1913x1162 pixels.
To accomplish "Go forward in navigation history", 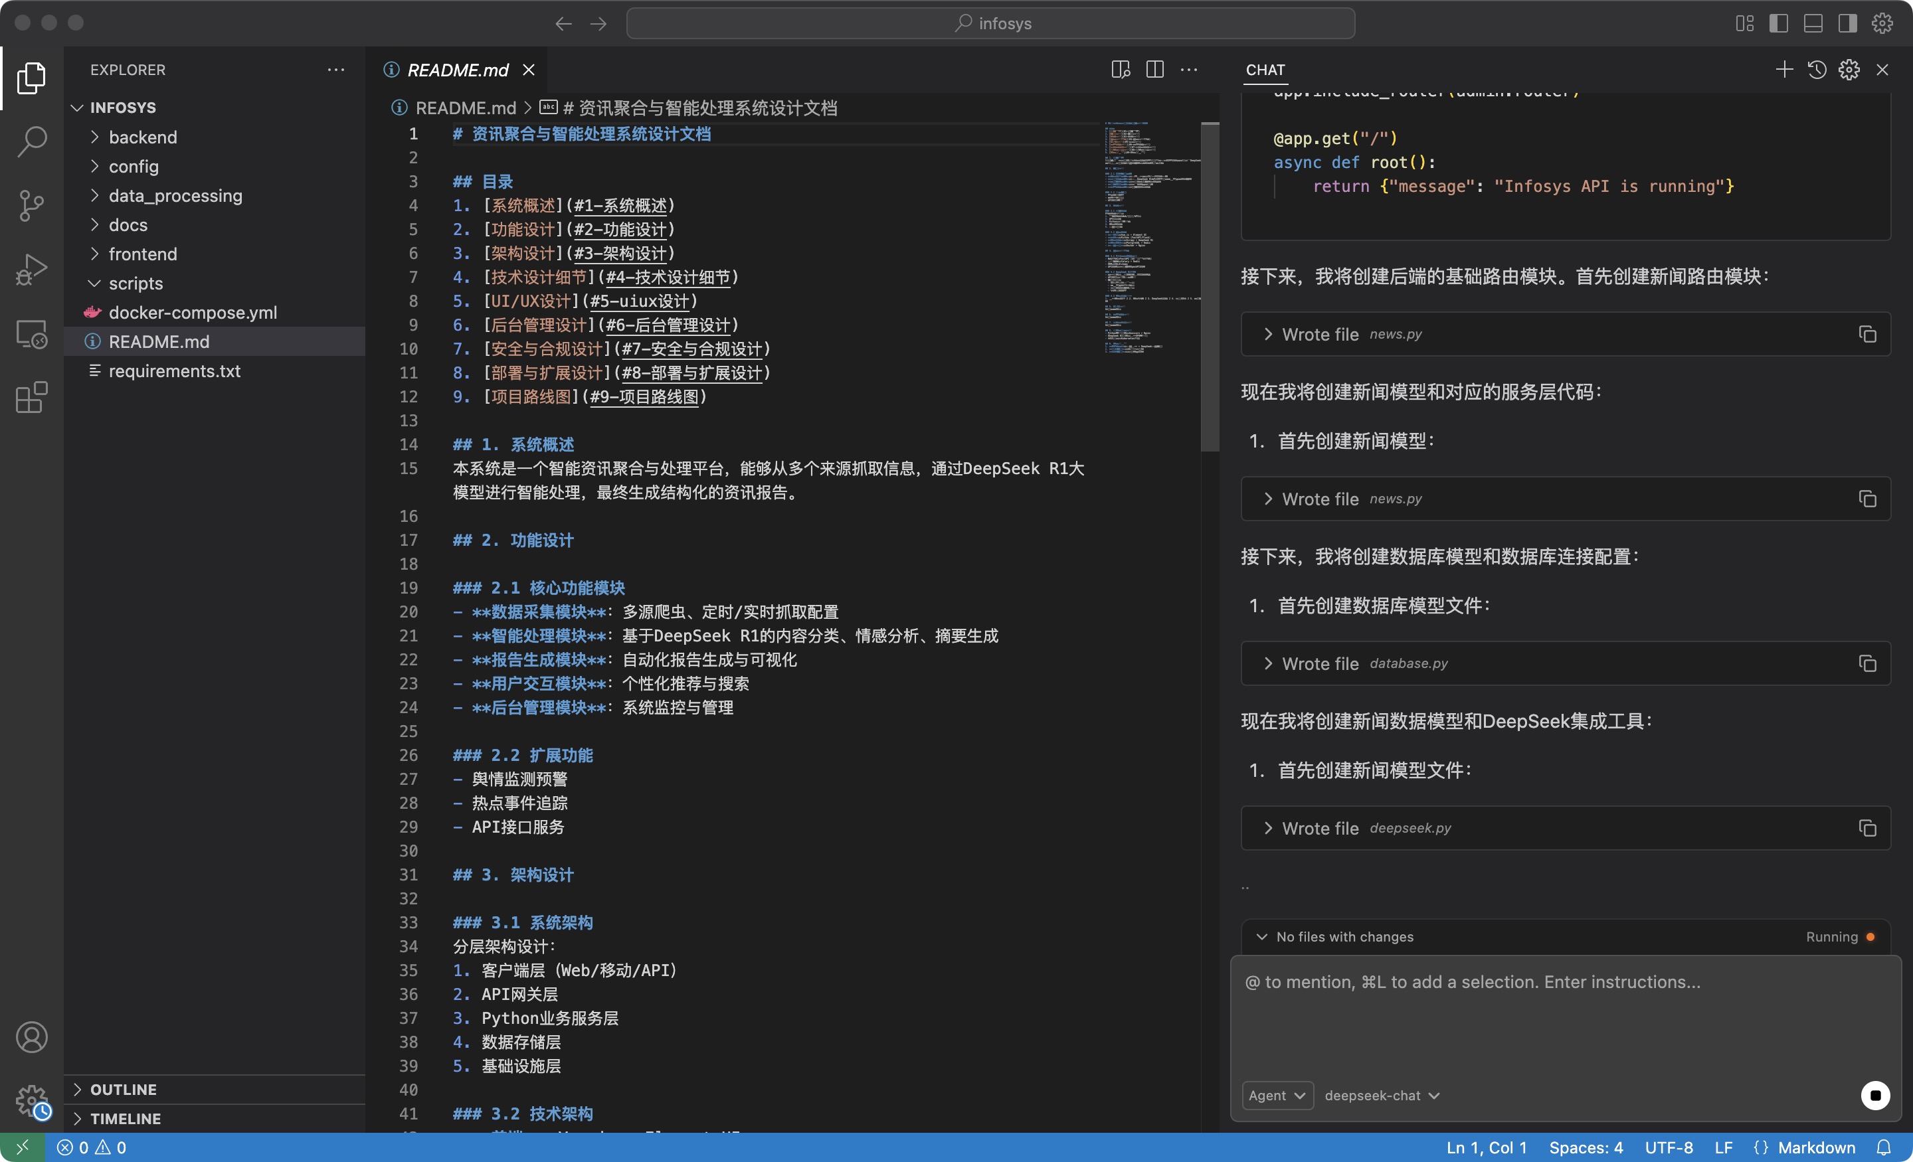I will 598,23.
